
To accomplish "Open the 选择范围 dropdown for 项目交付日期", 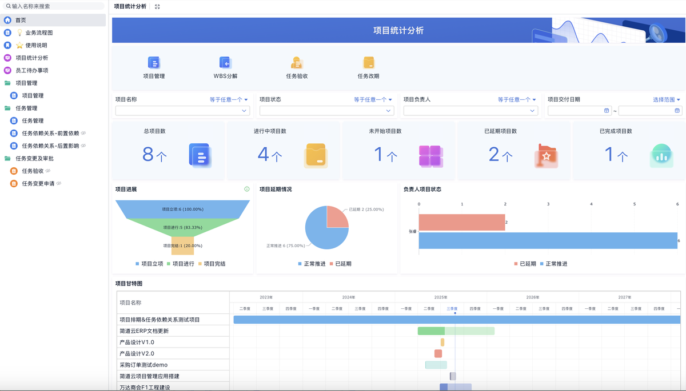I will click(x=663, y=99).
